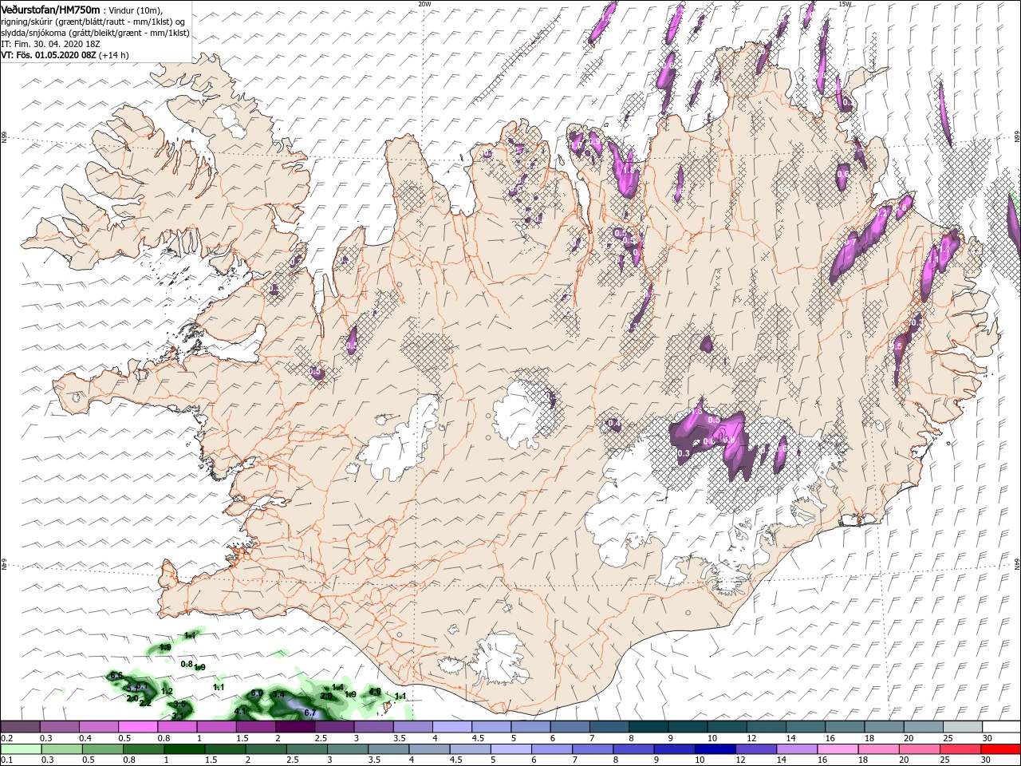Click the bright red swatch in lower rain legend
Image resolution: width=1021 pixels, height=766 pixels.
click(1000, 749)
